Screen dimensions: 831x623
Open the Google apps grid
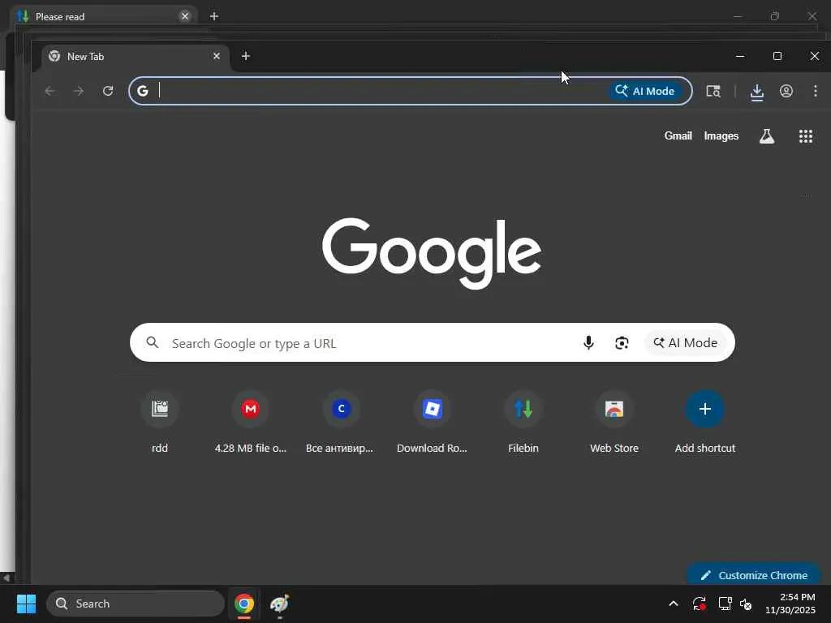(x=806, y=136)
